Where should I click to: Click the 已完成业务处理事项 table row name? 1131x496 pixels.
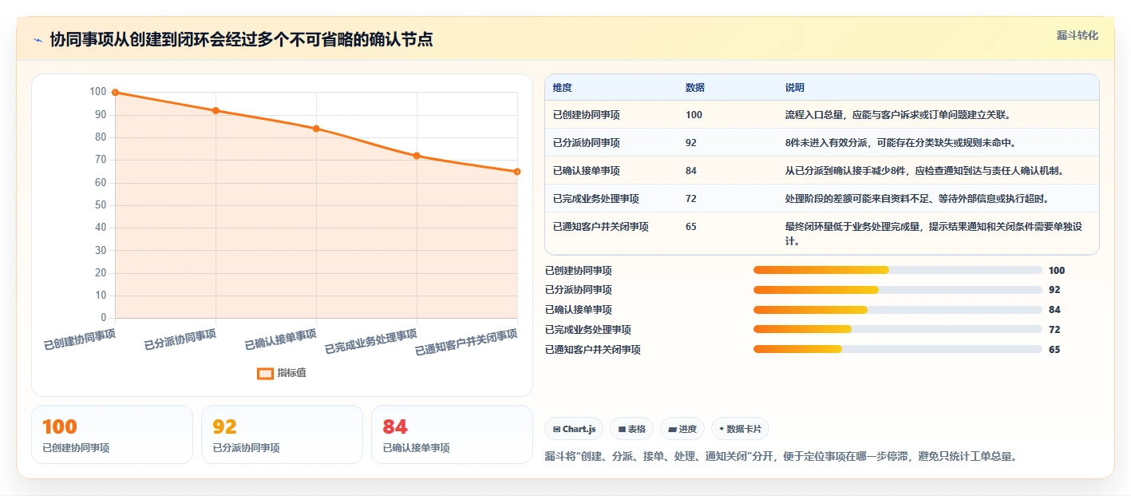[595, 199]
